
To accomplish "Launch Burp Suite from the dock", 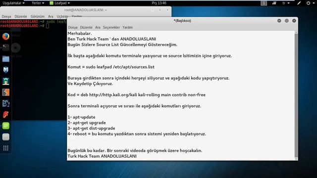I will point(6,92).
